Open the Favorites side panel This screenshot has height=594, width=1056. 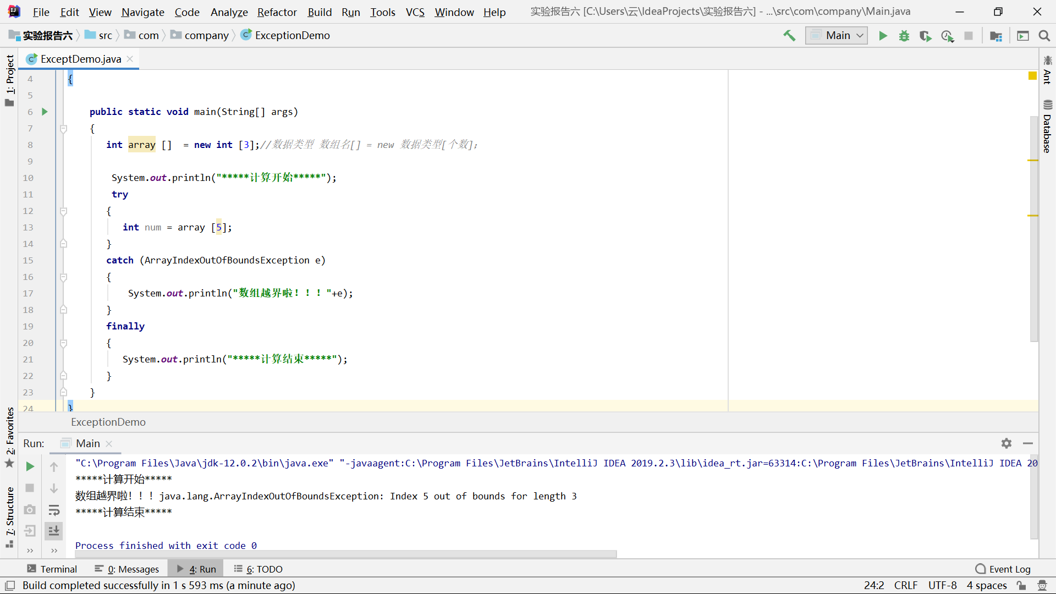pos(10,437)
